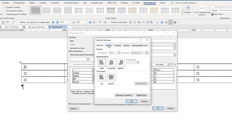Open the Формат dropdown button
This screenshot has height=131, width=232.
point(74,108)
